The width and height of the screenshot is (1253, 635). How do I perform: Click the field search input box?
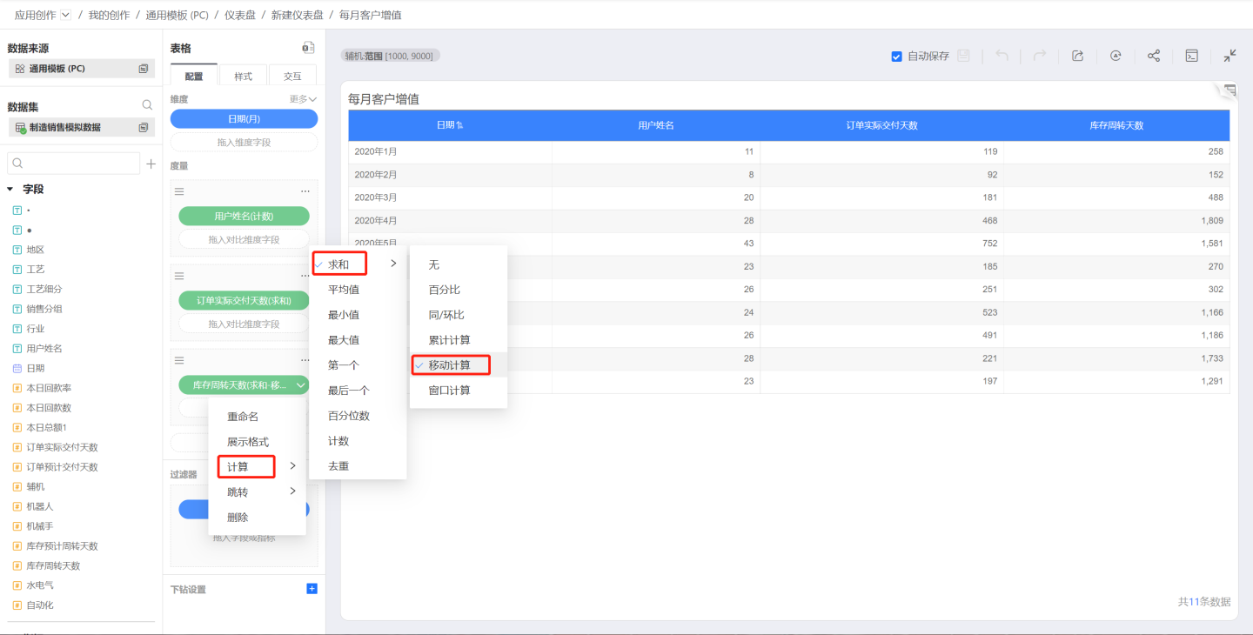[74, 164]
